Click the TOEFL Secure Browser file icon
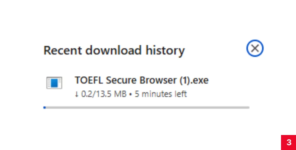This screenshot has width=296, height=150. coord(54,83)
